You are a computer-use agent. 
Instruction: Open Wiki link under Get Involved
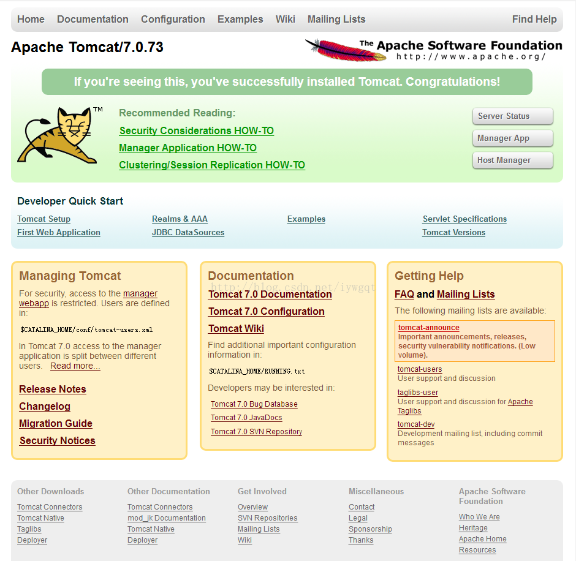click(x=244, y=540)
